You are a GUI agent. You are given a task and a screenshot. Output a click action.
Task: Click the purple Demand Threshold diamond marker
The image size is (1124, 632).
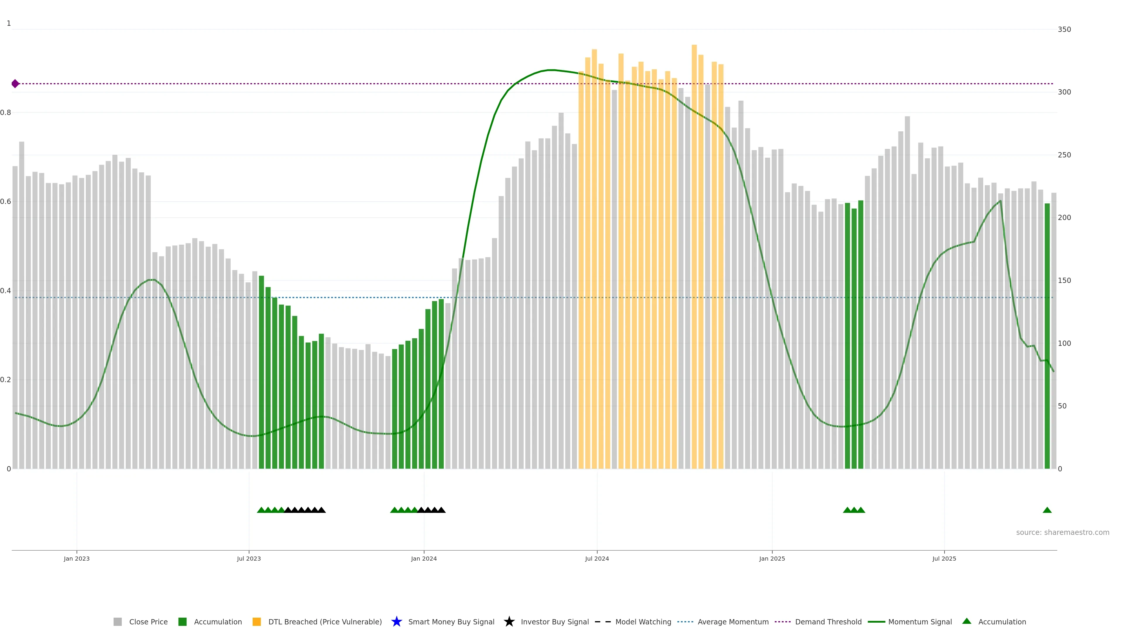pyautogui.click(x=15, y=84)
